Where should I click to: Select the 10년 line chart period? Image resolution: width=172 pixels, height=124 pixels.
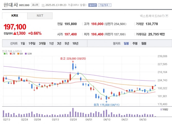[75, 43]
